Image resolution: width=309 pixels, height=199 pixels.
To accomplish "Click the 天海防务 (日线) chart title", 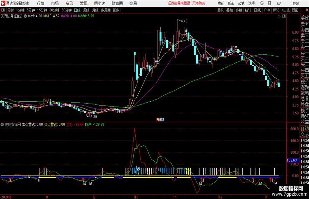I will tap(11, 16).
